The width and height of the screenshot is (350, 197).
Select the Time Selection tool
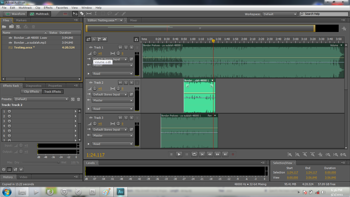[x=96, y=14]
